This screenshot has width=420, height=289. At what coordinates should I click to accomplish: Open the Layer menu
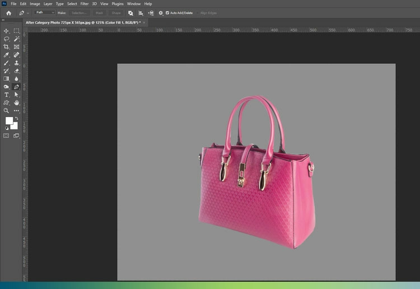tap(48, 4)
